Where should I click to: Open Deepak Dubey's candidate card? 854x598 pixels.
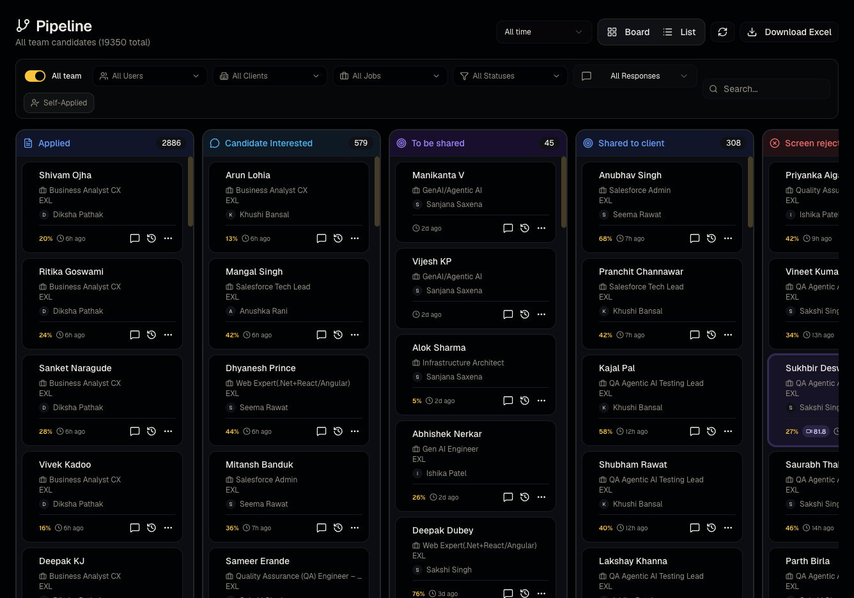tap(476, 558)
